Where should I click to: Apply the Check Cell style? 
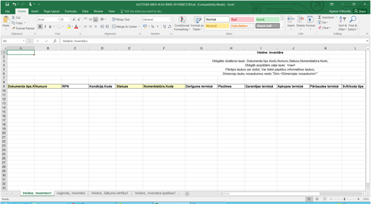(267, 26)
